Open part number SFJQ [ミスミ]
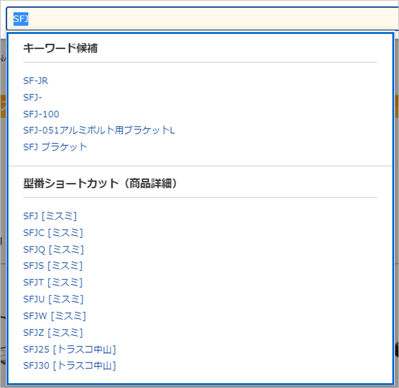The height and width of the screenshot is (388, 399). click(x=53, y=249)
